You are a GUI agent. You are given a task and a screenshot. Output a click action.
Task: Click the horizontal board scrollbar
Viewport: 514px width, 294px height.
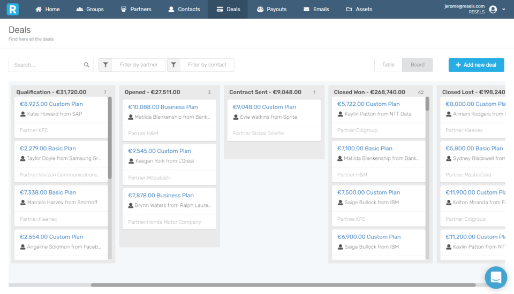coord(283,285)
